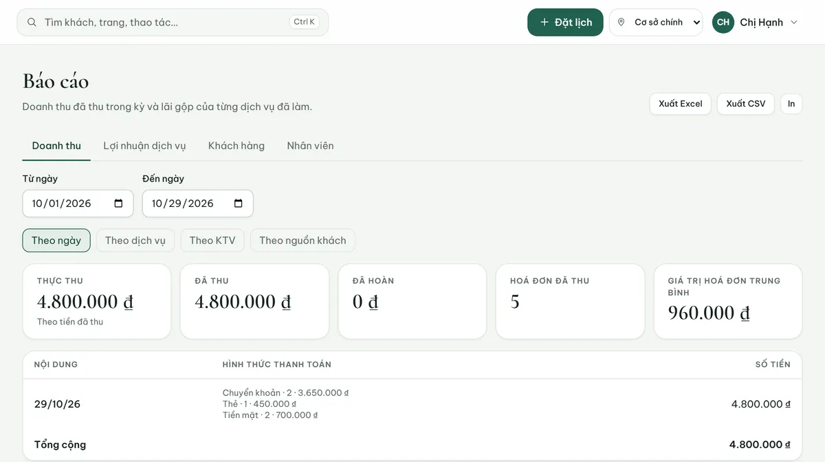Open calendar picker icon for Từ ngày
Viewport: 825px width, 462px height.
(x=118, y=203)
